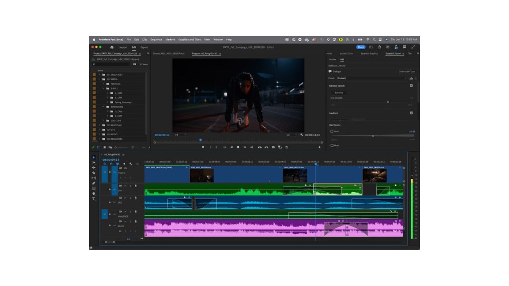Screen dimensions: 509x286
Task: Expand the ARCHIVAL bin
Action: coord(103,84)
